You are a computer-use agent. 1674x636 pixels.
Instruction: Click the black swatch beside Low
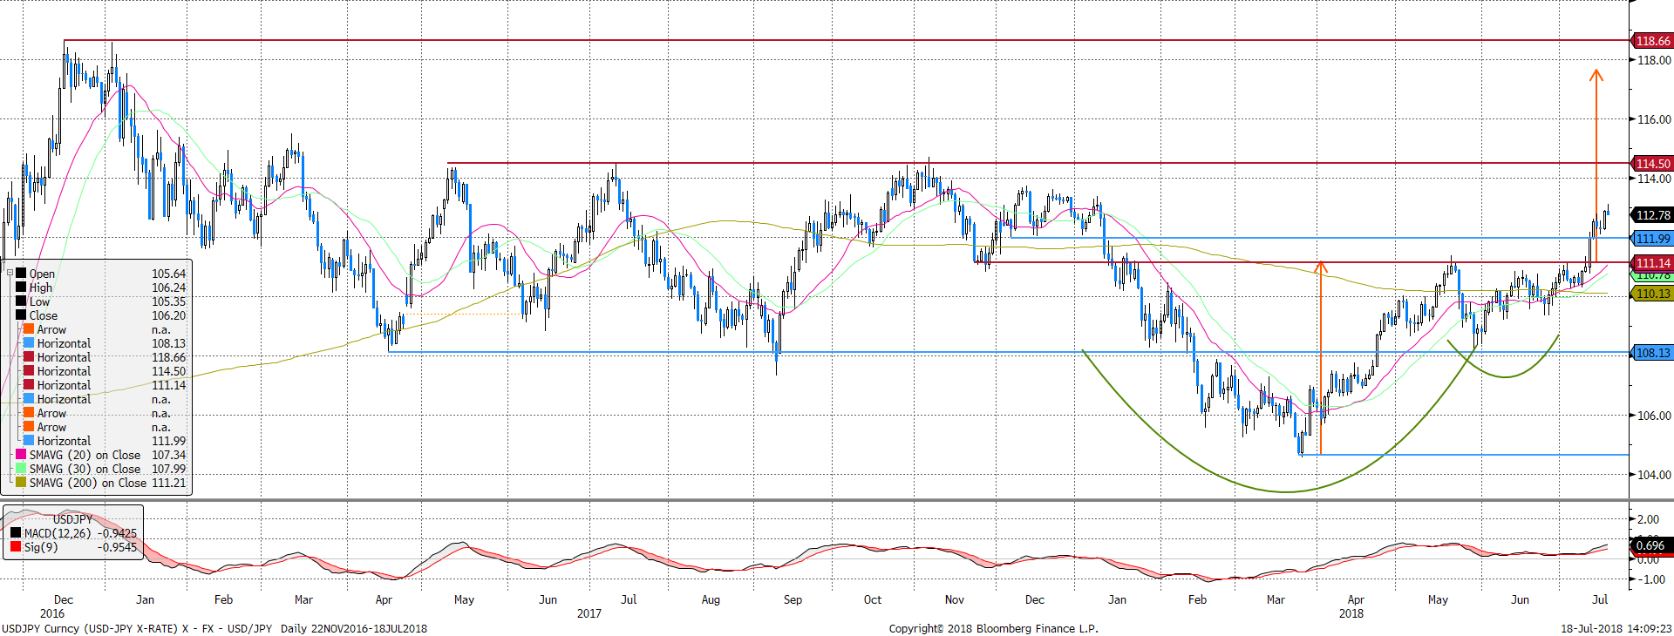tap(21, 301)
